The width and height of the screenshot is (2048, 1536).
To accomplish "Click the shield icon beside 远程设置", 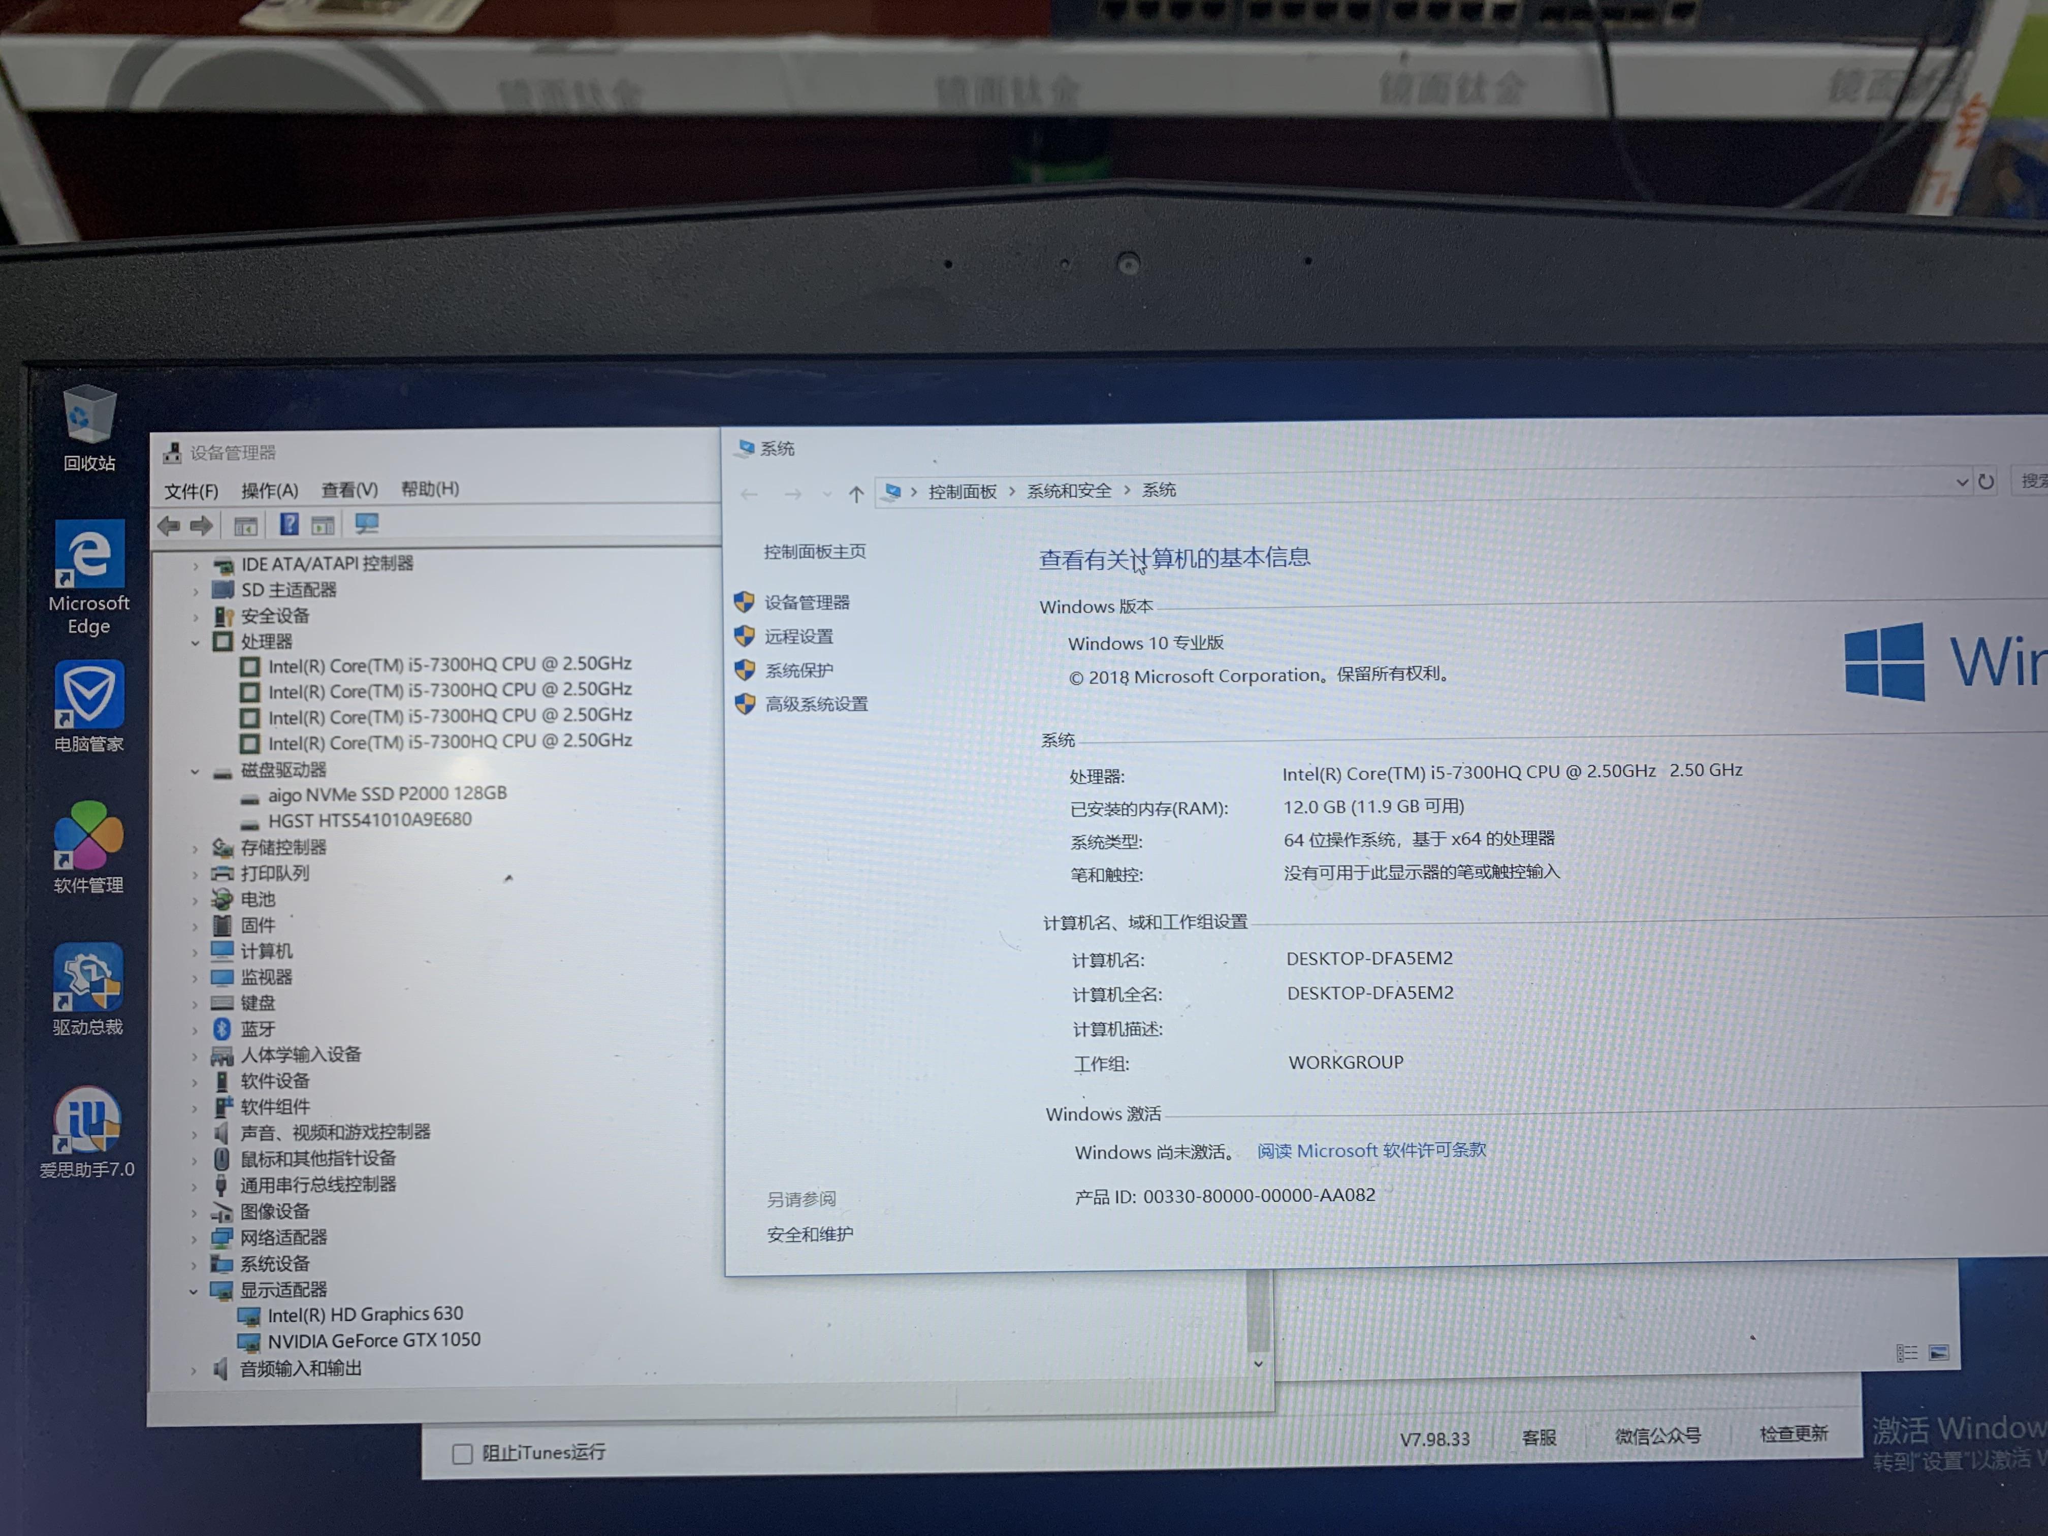I will (744, 636).
